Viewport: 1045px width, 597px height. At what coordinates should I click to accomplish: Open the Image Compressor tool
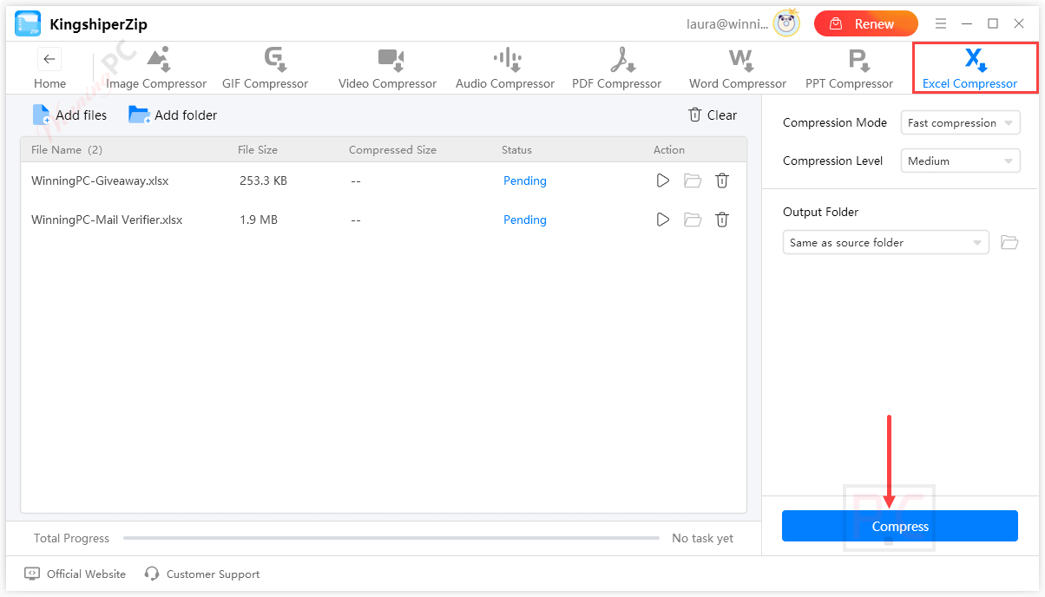pos(156,69)
